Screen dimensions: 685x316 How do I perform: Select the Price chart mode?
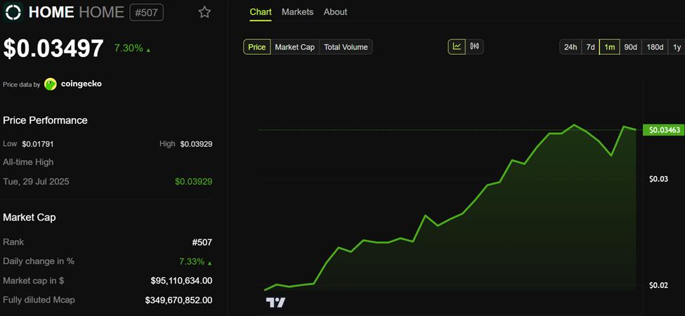point(257,47)
